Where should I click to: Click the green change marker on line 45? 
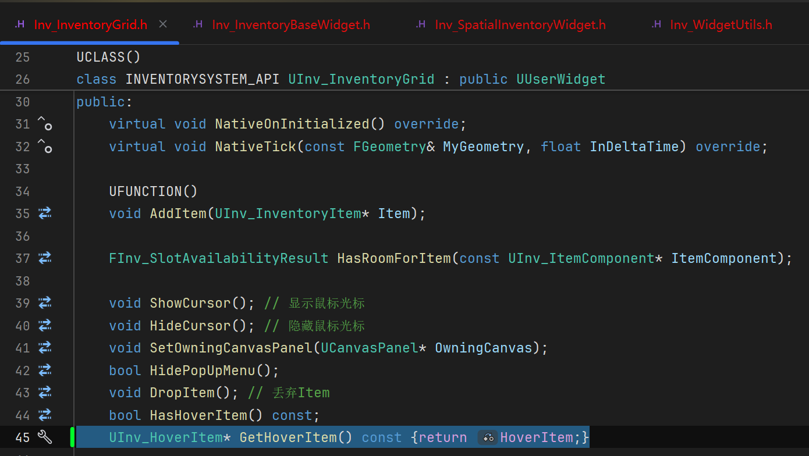point(72,437)
